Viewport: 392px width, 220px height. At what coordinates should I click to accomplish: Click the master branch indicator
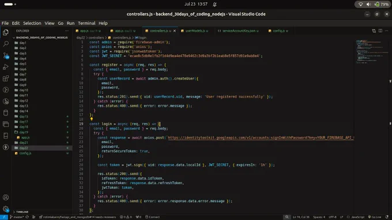click(17, 217)
